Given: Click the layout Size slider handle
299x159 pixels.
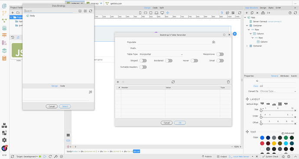Looking at the screenshot, I should pos(261,111).
